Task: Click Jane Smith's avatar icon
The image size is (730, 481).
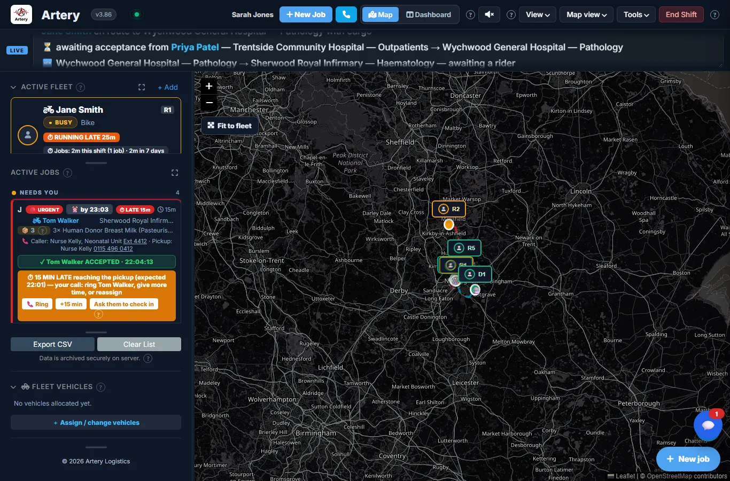Action: 28,135
